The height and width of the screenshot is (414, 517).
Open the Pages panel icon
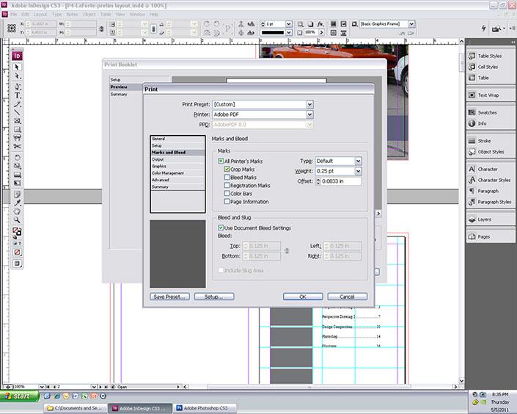(x=472, y=236)
